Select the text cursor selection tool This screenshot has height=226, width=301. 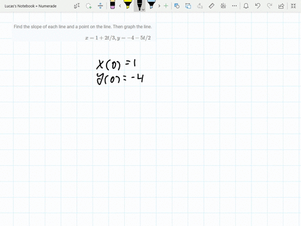pos(77,6)
